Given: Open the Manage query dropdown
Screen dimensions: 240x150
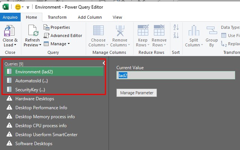Looking at the screenshot, I should (57, 44).
